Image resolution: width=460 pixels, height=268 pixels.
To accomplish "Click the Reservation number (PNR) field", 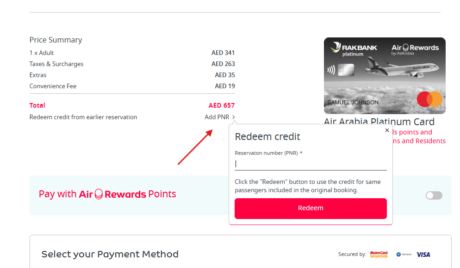I will [x=311, y=164].
